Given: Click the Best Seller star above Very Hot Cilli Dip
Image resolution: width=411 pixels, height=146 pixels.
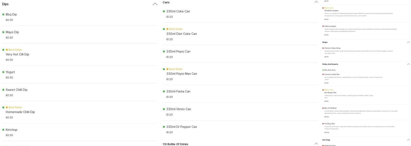Looking at the screenshot, I should [7, 50].
